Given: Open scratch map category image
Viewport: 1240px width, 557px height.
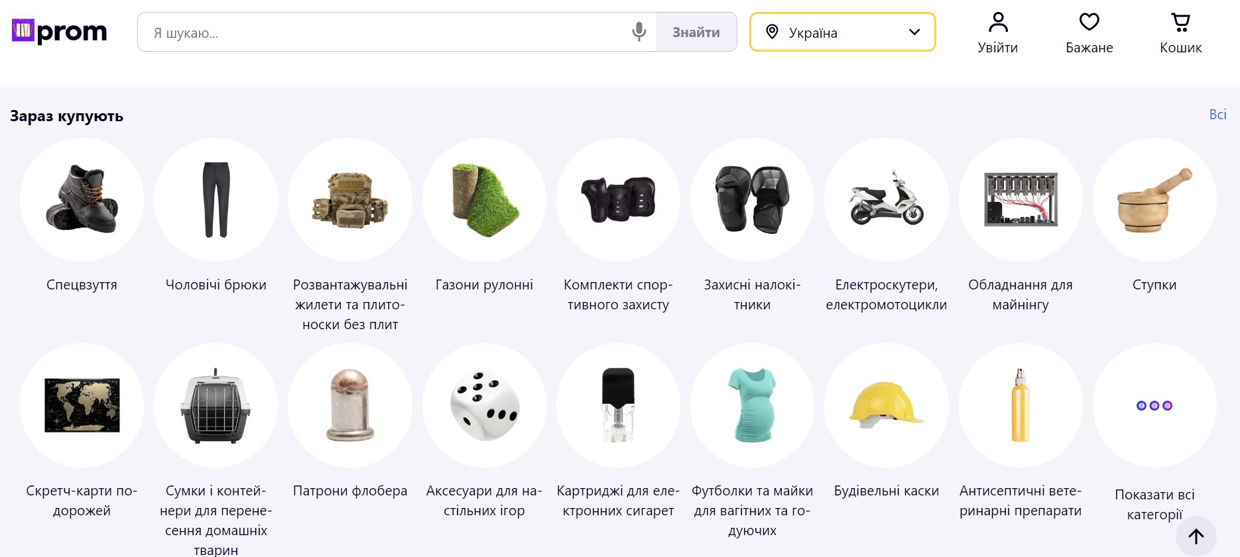Looking at the screenshot, I should 82,405.
